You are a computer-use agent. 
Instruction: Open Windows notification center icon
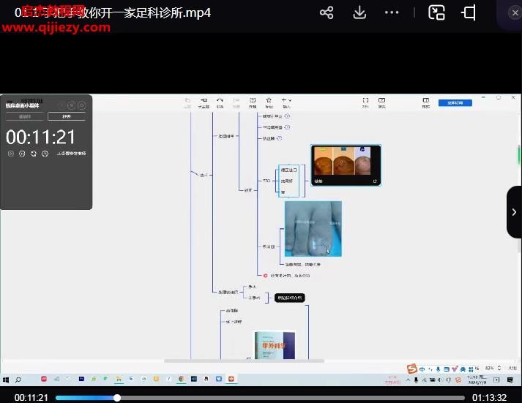point(510,380)
